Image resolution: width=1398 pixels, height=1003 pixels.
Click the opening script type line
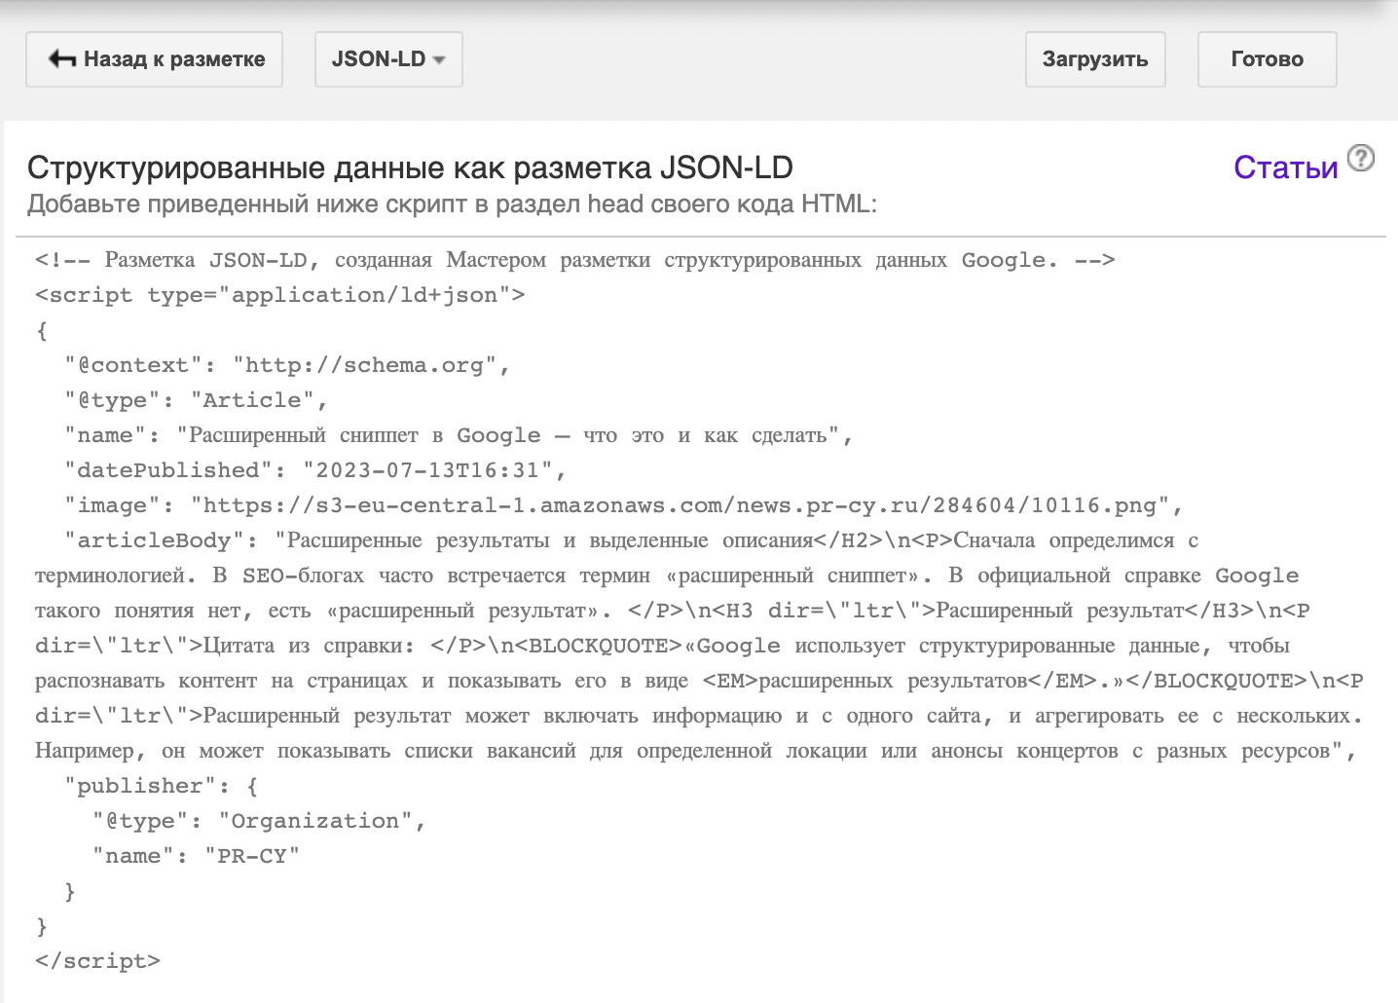click(279, 295)
